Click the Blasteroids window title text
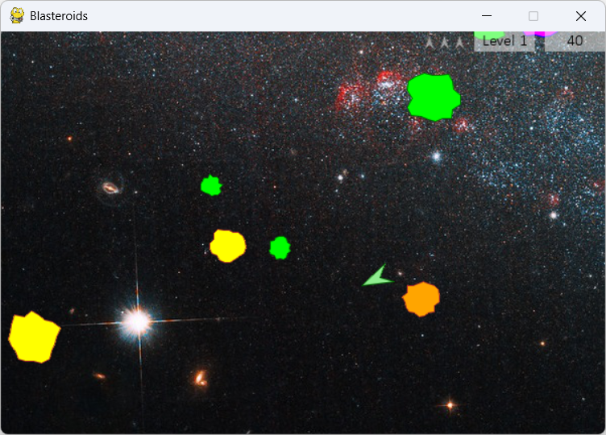This screenshot has width=606, height=435. [x=59, y=16]
